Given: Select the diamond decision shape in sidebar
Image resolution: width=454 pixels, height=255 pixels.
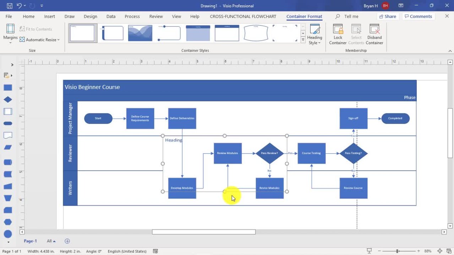Looking at the screenshot, I should click(8, 100).
